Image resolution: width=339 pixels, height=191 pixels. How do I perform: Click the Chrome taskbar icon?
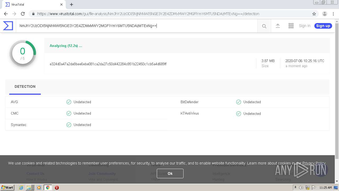click(x=48, y=188)
